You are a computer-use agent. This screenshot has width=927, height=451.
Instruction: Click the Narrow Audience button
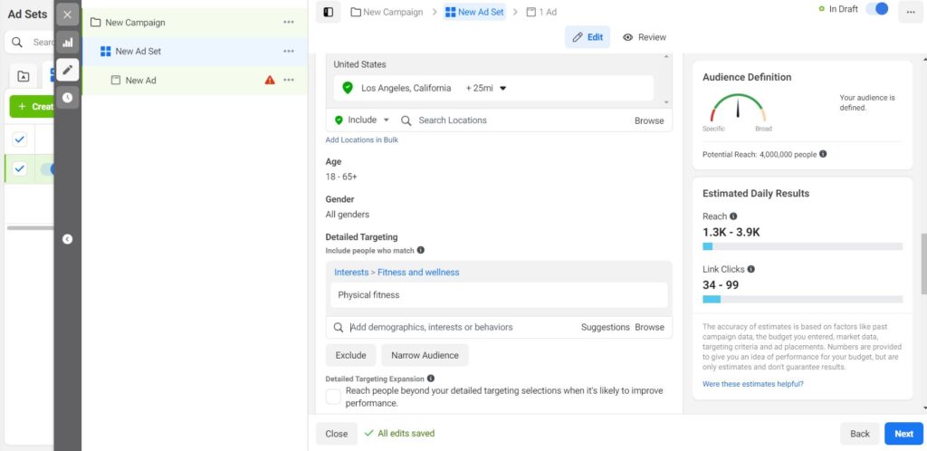tap(425, 355)
